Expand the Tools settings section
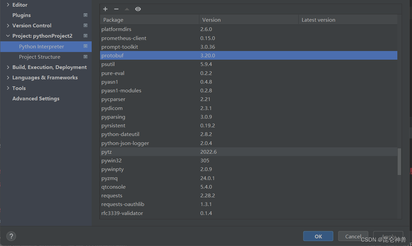This screenshot has height=246, width=412. coord(8,88)
